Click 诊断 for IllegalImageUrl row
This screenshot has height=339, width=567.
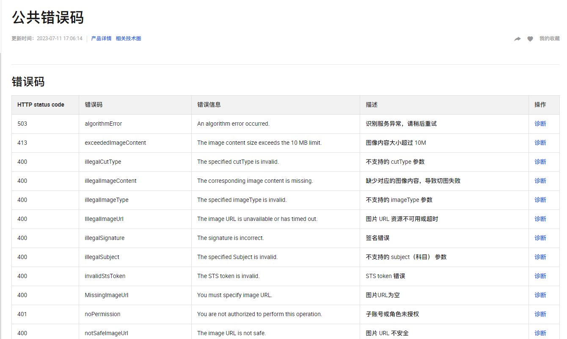point(540,219)
